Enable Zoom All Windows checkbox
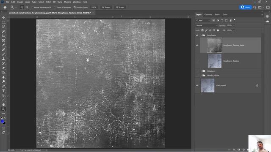 55,8
